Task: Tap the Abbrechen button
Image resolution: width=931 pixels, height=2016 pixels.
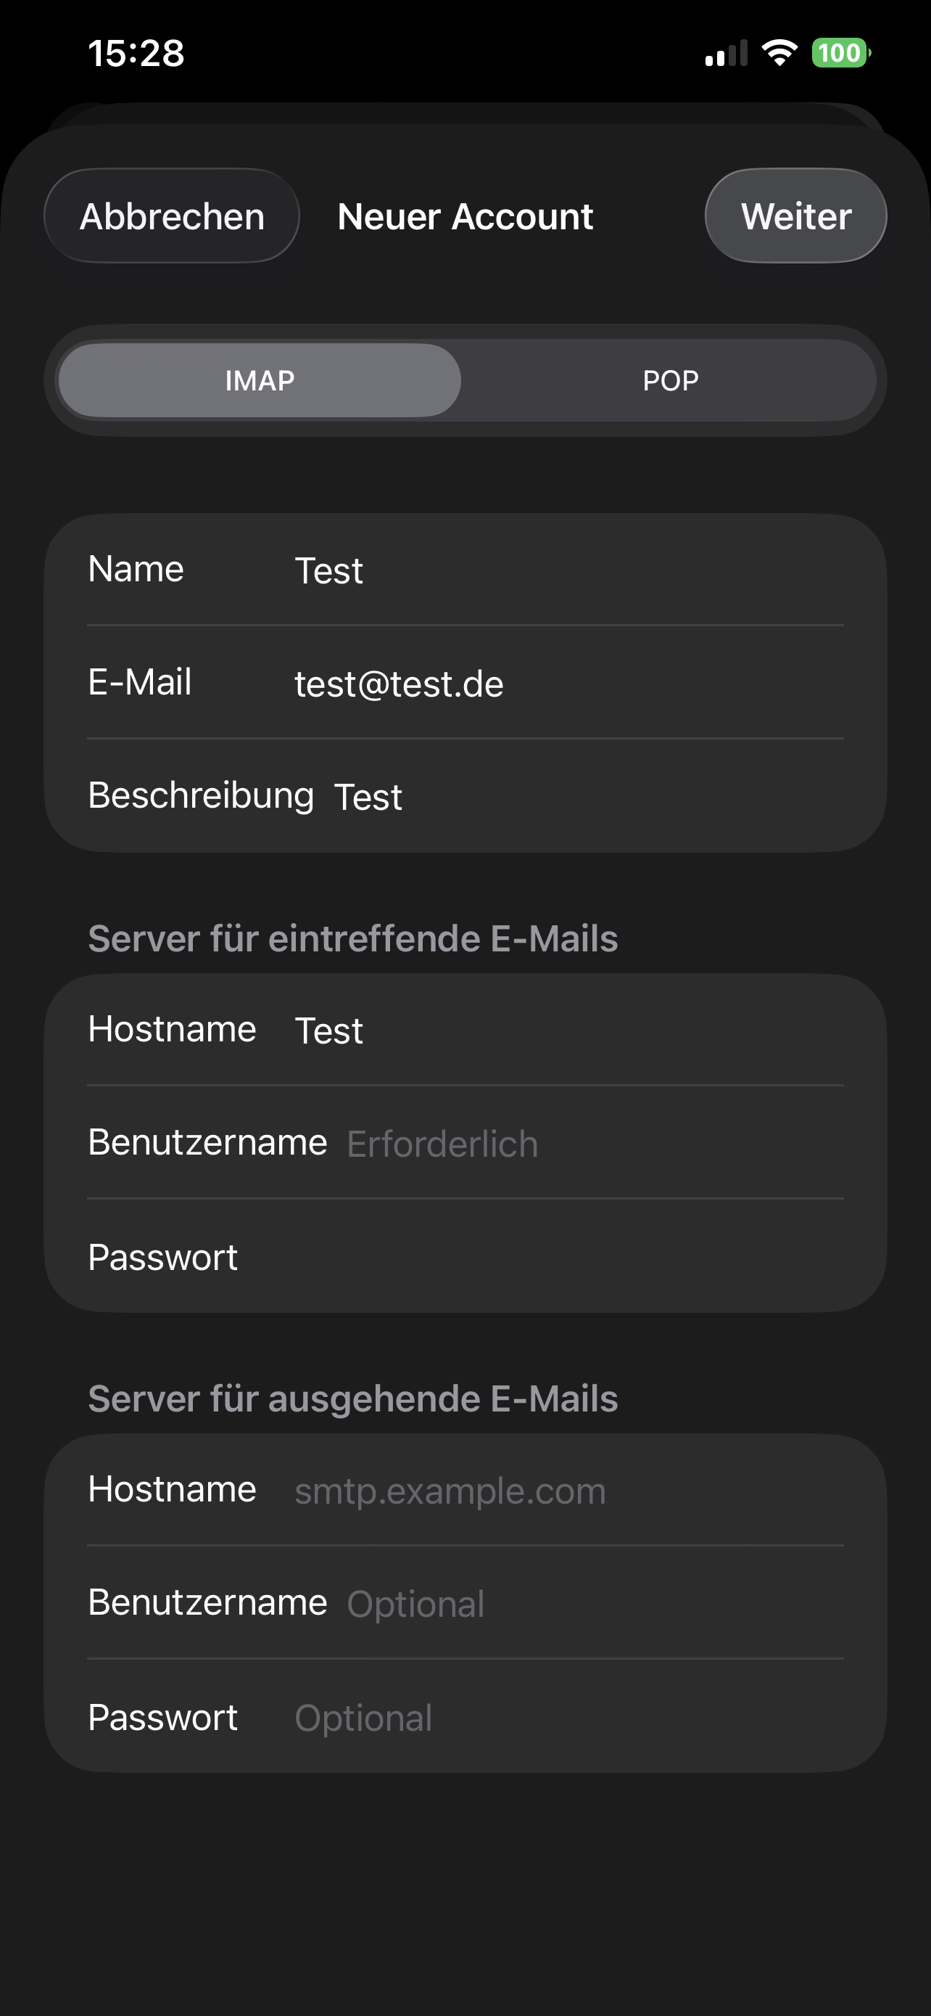Action: 172,216
